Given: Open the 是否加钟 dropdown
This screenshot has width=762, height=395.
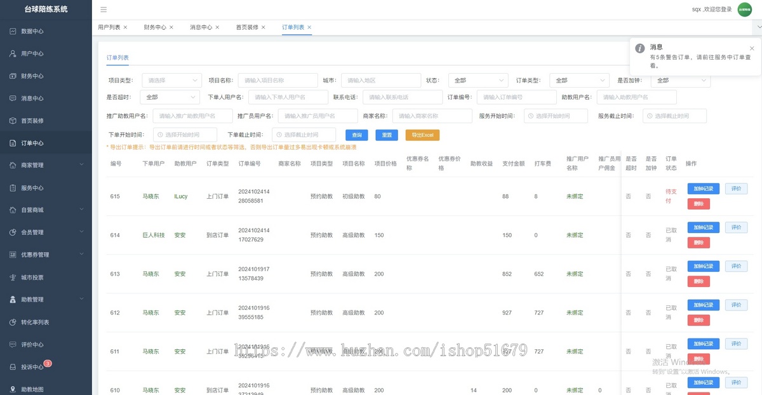Looking at the screenshot, I should tap(681, 81).
